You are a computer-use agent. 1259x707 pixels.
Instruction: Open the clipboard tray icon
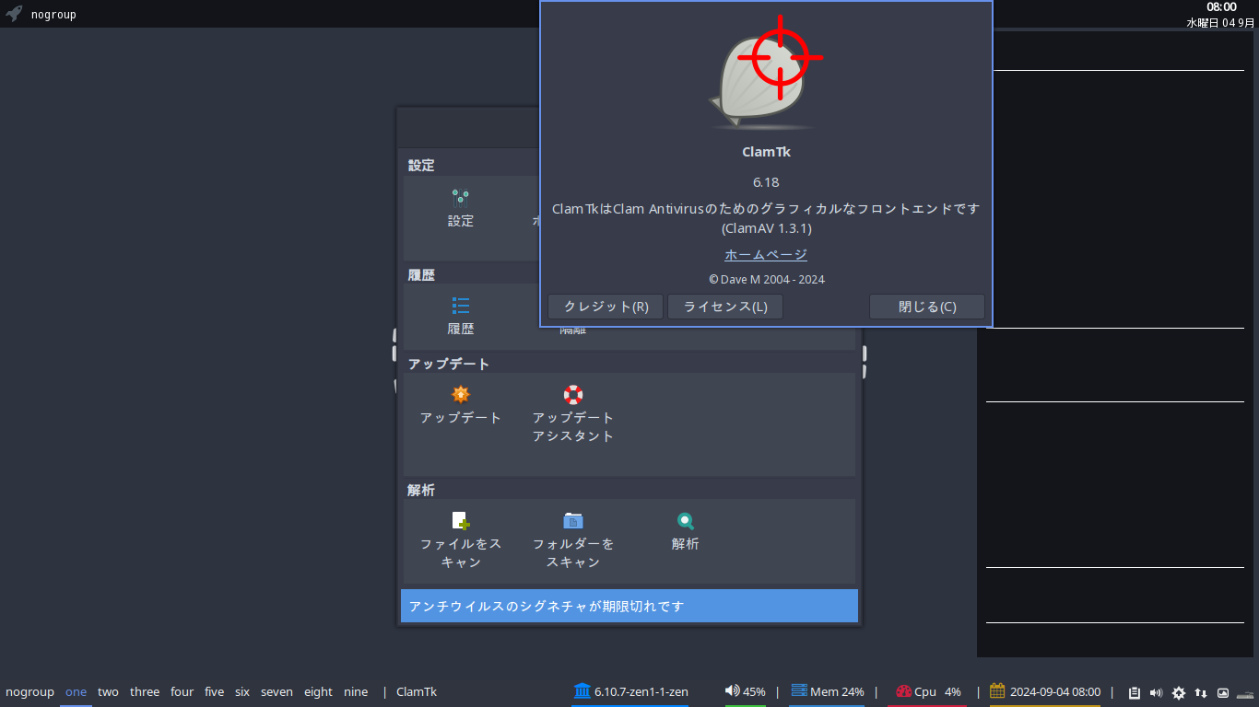pyautogui.click(x=1135, y=692)
